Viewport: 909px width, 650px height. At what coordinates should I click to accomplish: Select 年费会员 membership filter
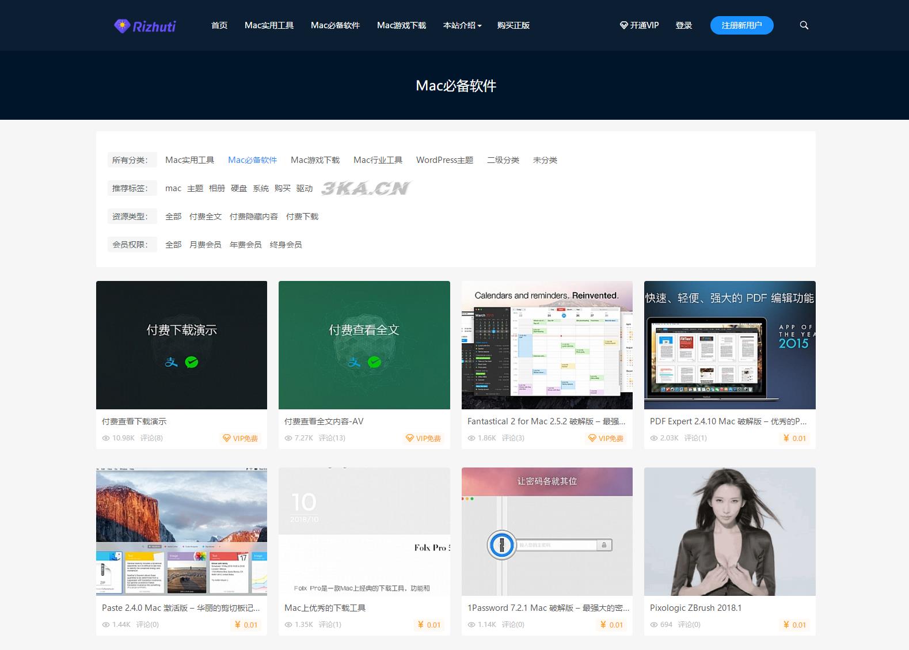point(245,245)
